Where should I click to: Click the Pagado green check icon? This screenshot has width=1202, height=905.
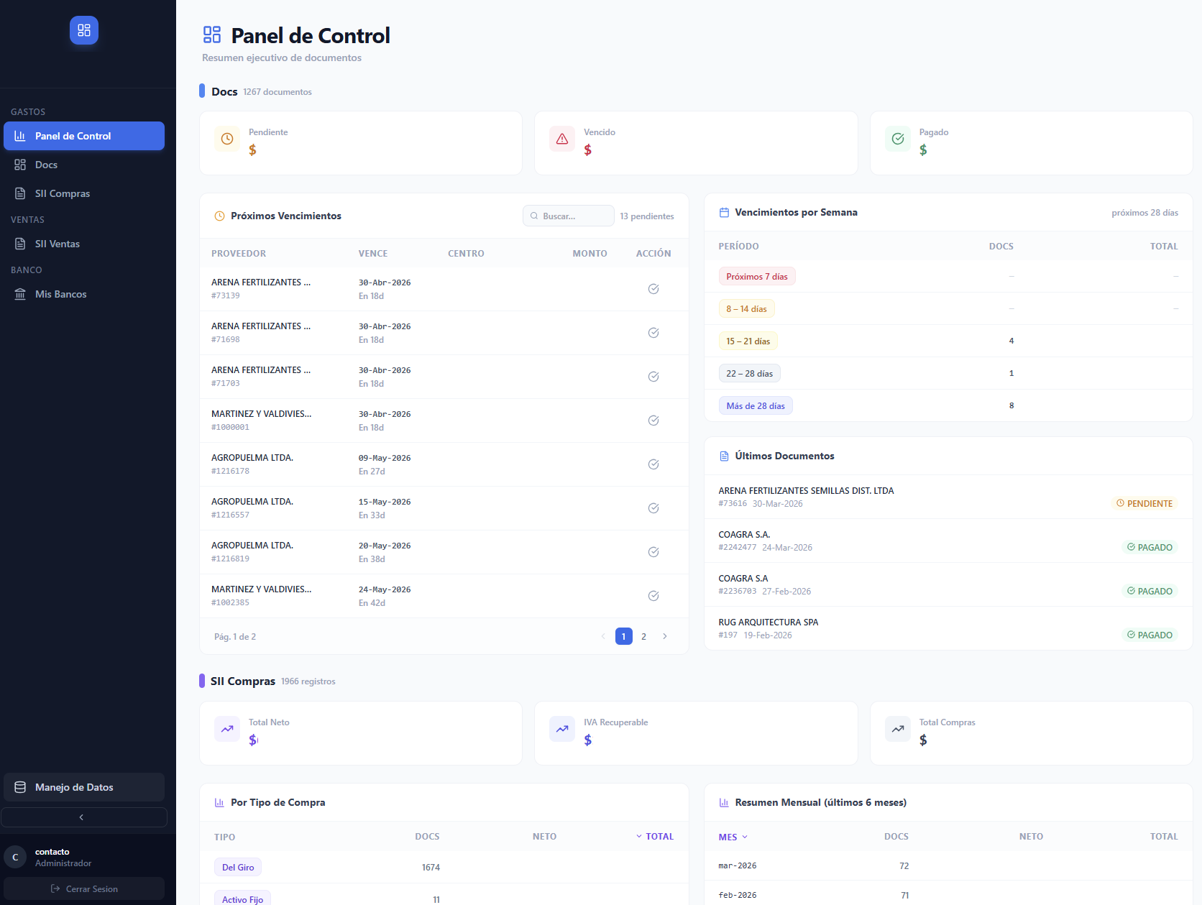pos(898,139)
